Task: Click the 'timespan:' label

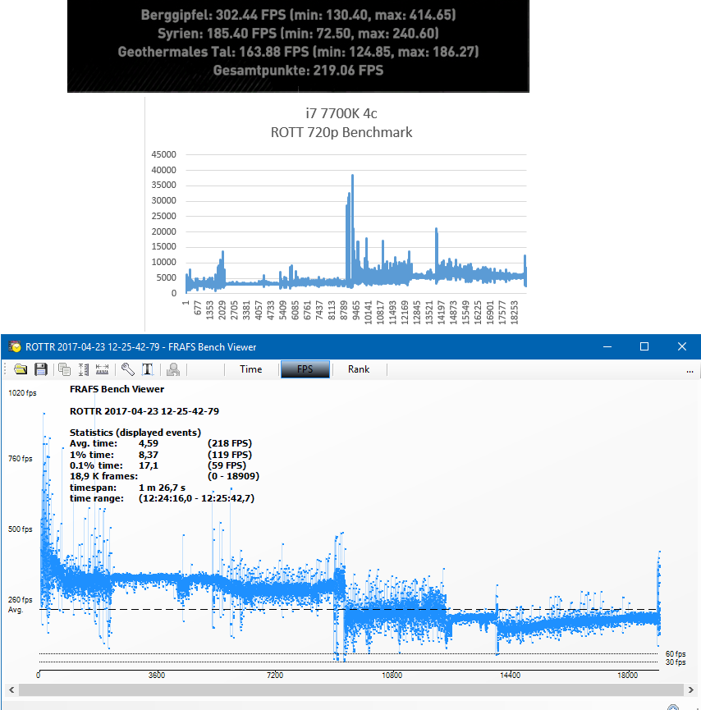Action: [93, 488]
